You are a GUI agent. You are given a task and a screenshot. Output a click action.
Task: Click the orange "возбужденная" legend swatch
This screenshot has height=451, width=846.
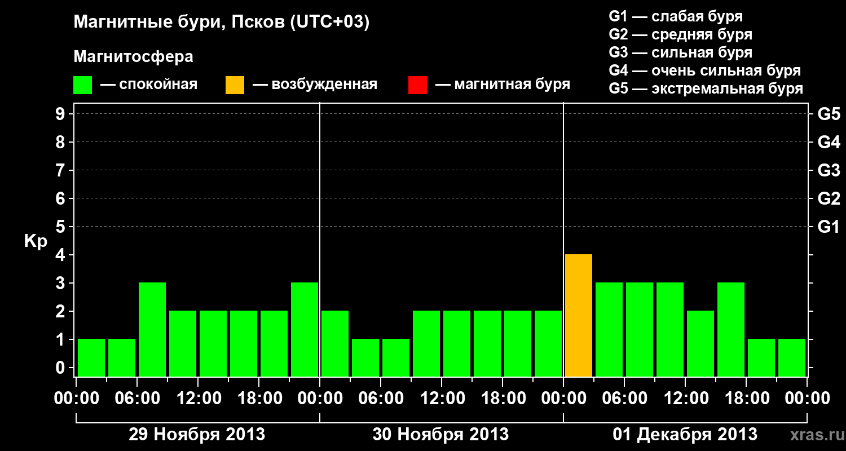tap(235, 85)
